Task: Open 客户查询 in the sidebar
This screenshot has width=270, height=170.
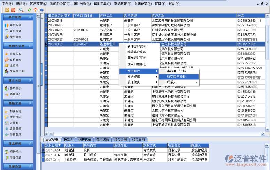Action: click(13, 31)
